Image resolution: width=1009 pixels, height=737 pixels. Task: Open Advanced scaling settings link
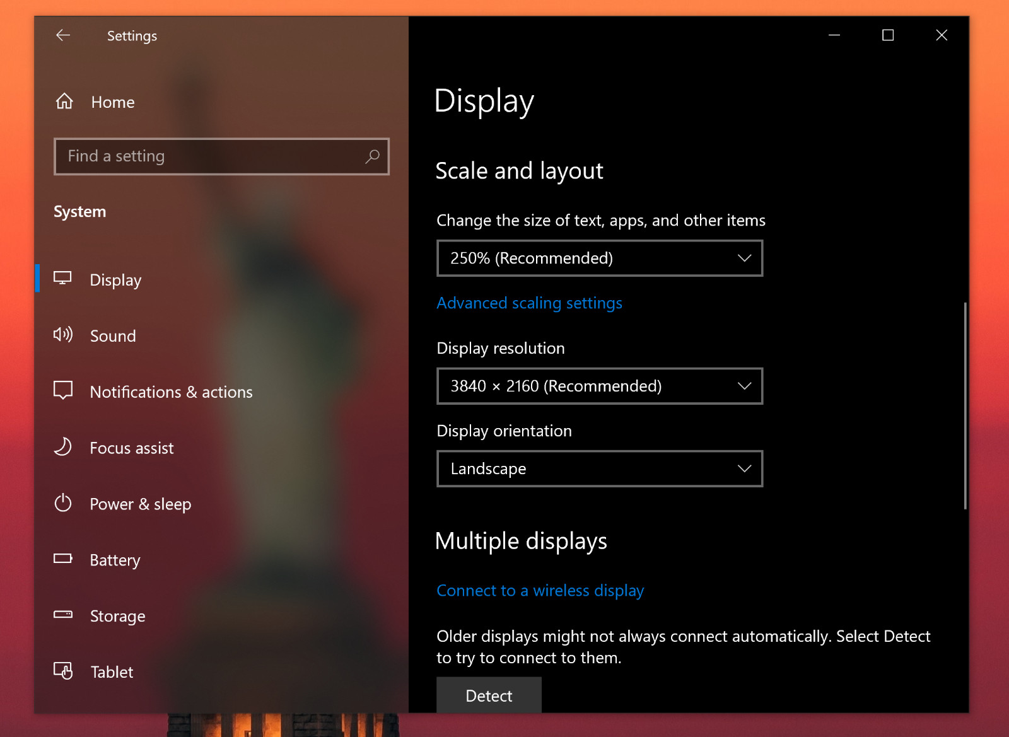529,303
